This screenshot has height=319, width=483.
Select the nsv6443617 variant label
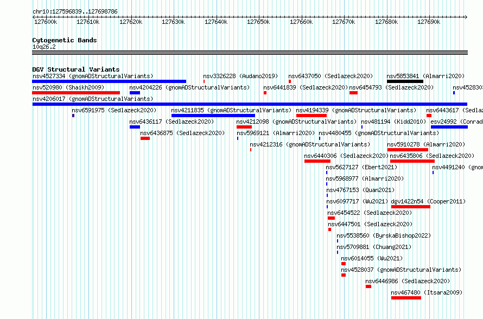tap(454, 110)
